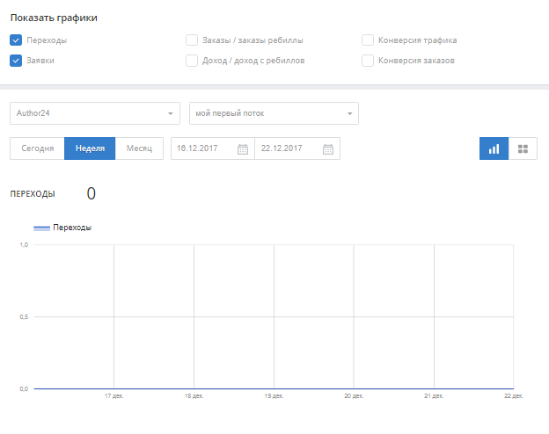Screen dimensions: 549x434
Task: Uncheck the Переходы checkbox
Action: (x=16, y=40)
